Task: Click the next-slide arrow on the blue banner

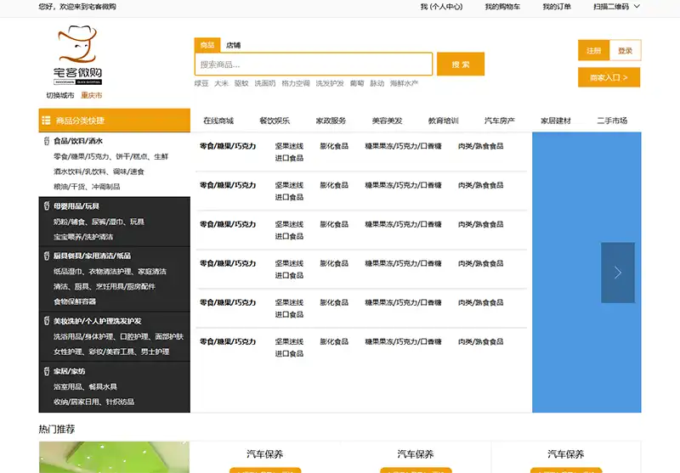Action: pos(617,273)
